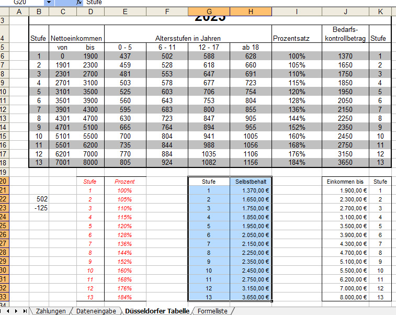Image resolution: width=396 pixels, height=315 pixels.
Task: Select column I header
Action: coord(297,12)
